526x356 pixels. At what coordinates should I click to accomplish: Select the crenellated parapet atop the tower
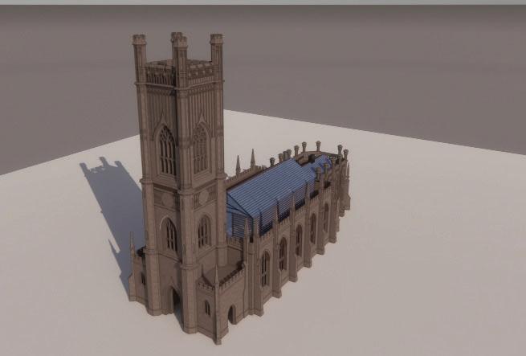181,72
